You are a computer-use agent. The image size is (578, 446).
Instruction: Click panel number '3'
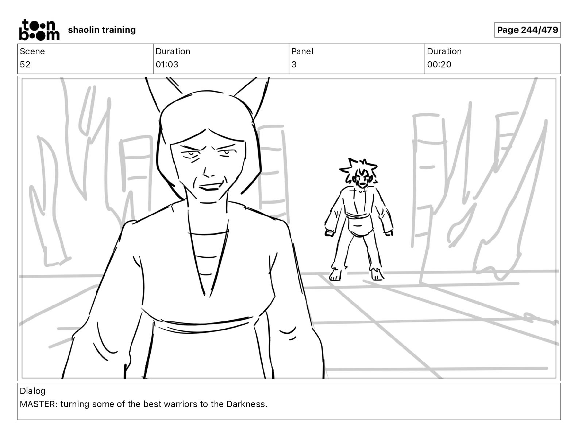click(x=294, y=64)
